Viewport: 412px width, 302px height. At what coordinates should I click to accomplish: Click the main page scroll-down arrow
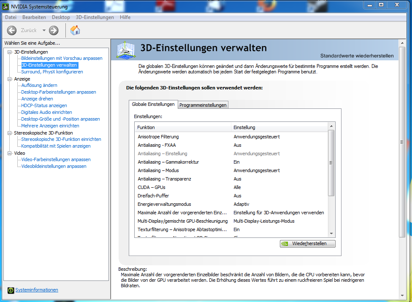click(402, 296)
